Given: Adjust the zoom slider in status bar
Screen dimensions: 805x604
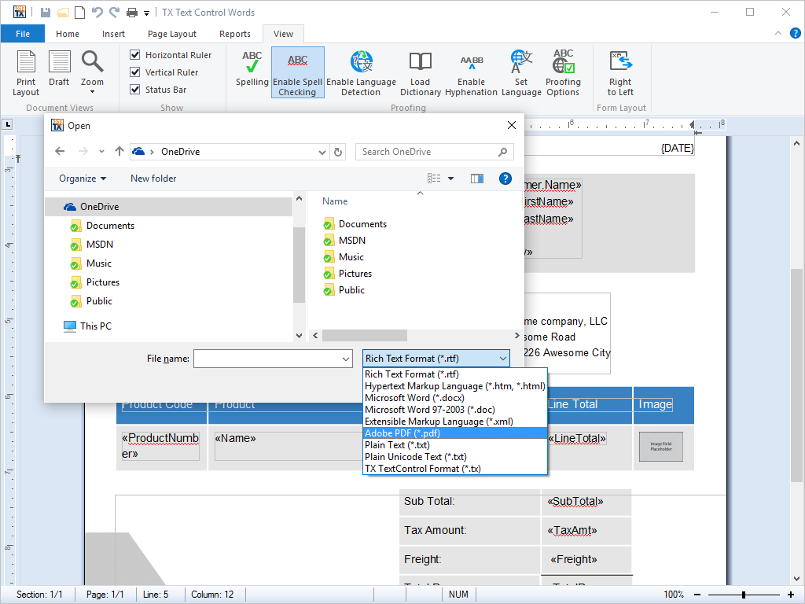Looking at the screenshot, I should (743, 595).
